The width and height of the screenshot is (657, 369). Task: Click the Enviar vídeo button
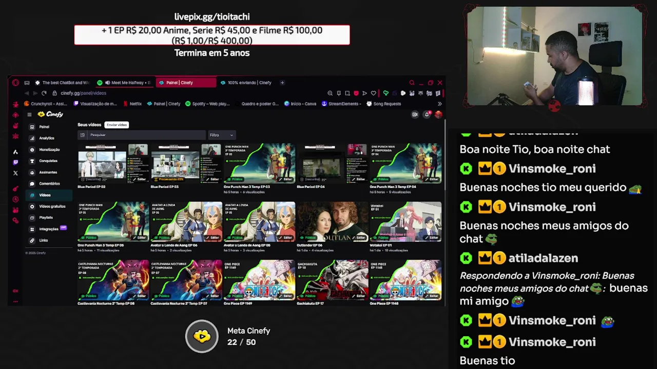117,125
